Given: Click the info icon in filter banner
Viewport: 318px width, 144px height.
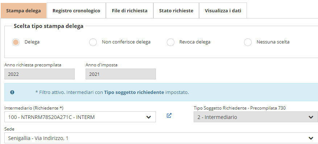Looking at the screenshot, I should 12,92.
